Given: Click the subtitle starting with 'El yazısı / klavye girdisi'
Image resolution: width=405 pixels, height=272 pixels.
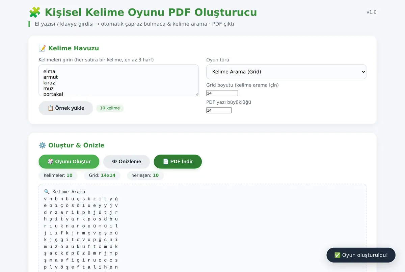Looking at the screenshot, I should [x=134, y=24].
